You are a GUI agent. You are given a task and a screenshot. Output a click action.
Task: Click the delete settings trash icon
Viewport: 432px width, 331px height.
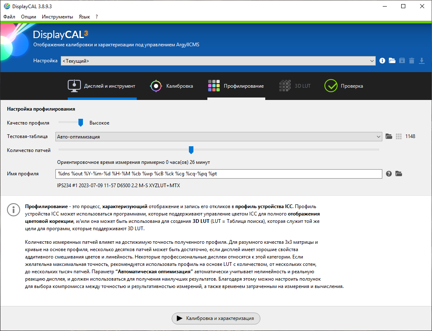pyautogui.click(x=411, y=61)
